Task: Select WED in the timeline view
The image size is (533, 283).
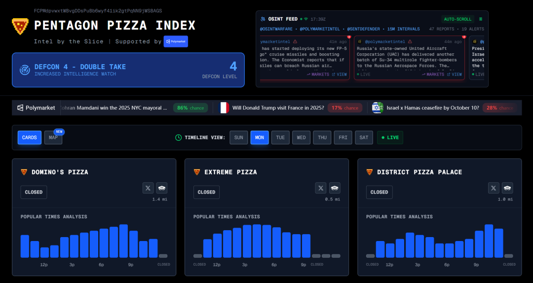Action: 301,137
